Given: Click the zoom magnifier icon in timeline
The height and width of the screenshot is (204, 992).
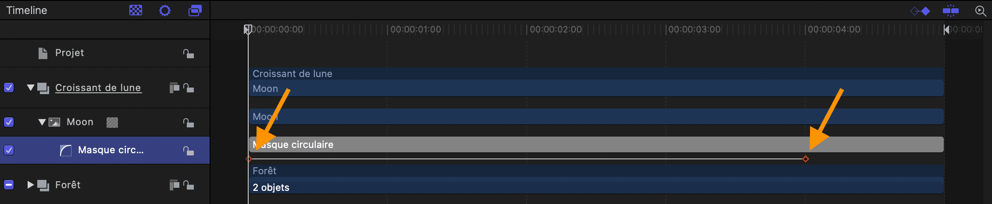Looking at the screenshot, I should pyautogui.click(x=981, y=11).
